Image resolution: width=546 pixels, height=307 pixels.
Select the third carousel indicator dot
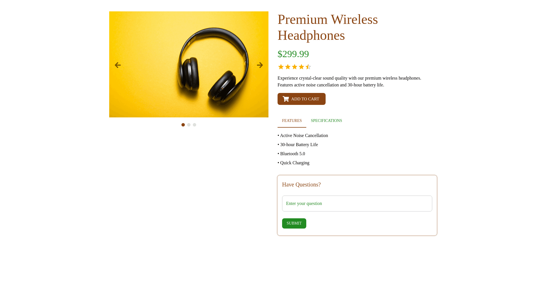click(x=195, y=125)
